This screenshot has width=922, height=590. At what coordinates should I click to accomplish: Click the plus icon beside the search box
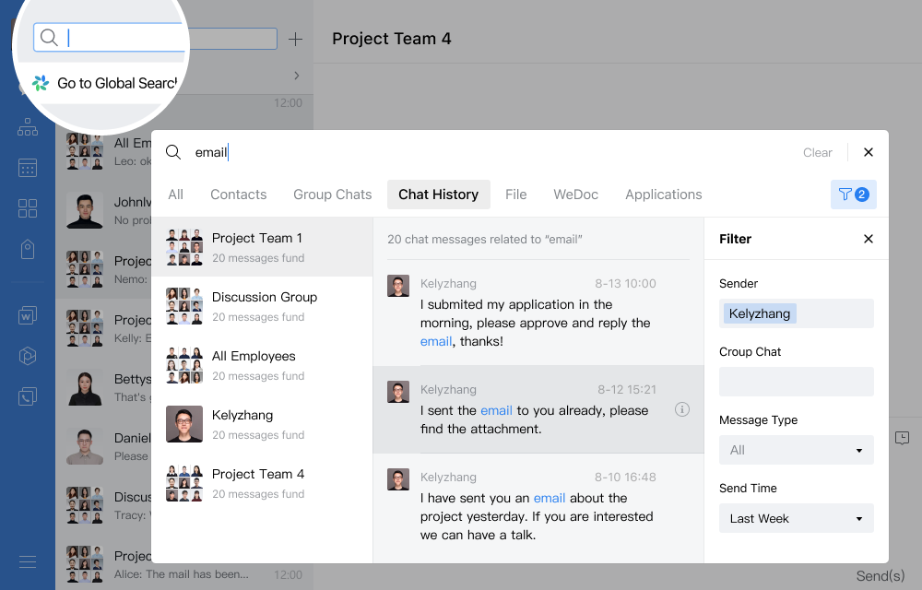(x=295, y=39)
